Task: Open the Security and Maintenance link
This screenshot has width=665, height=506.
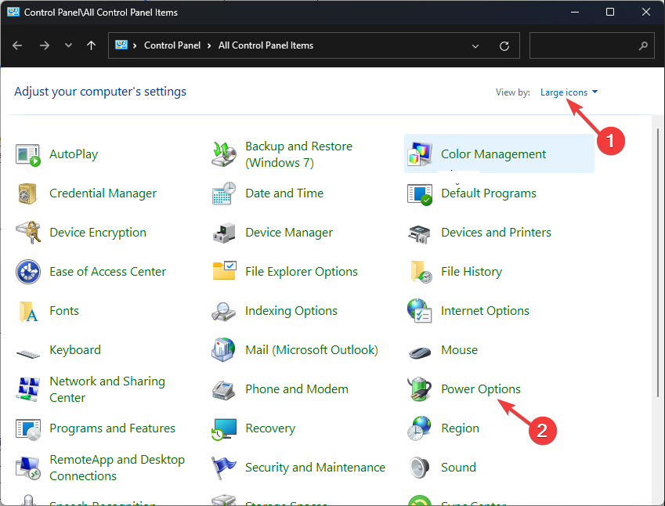Action: 315,468
